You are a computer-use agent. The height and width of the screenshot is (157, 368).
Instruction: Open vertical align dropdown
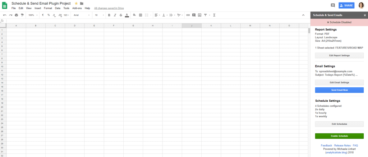tap(165, 15)
